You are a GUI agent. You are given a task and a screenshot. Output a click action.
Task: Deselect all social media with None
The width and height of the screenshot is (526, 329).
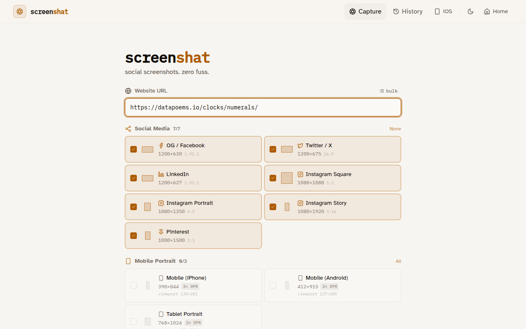pyautogui.click(x=395, y=129)
